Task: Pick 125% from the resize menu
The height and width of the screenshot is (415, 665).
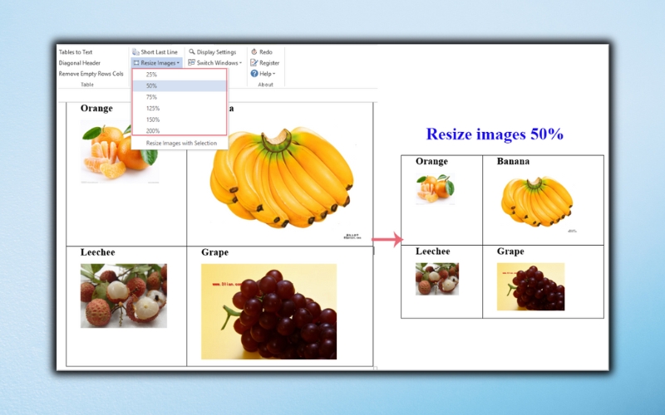Action: [180, 109]
